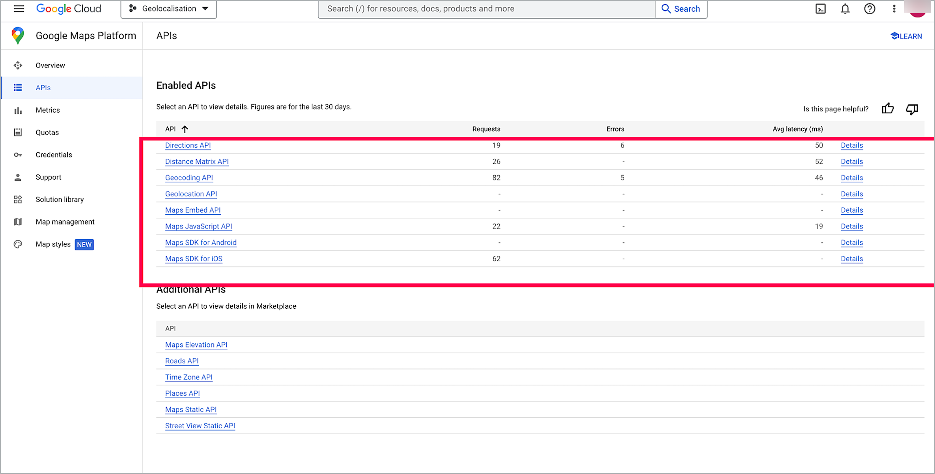This screenshot has width=935, height=474.
Task: View Details for Directions API
Action: coord(852,145)
